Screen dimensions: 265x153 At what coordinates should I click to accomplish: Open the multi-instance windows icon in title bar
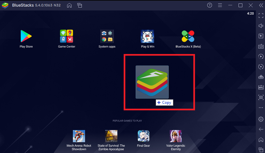(80, 5)
